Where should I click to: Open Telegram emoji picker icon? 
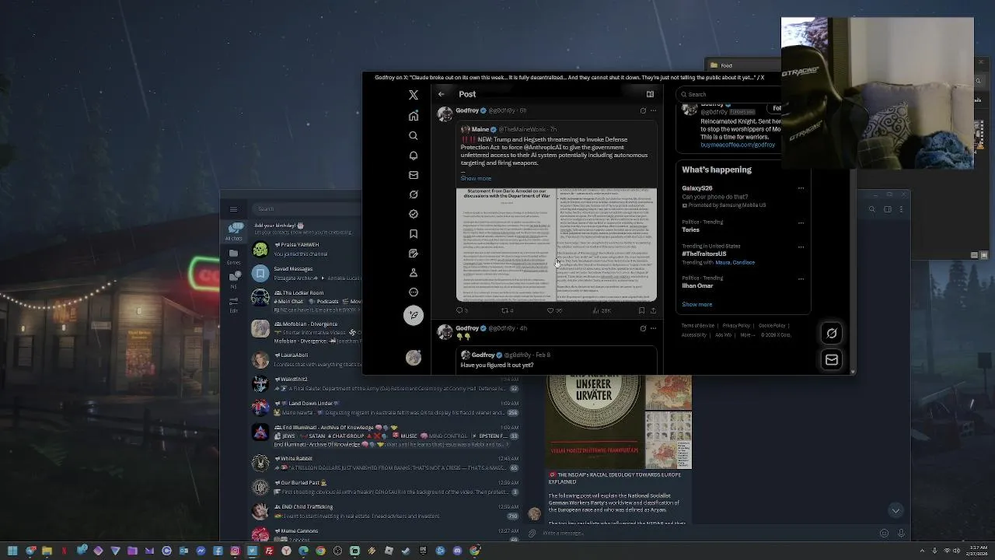[884, 534]
